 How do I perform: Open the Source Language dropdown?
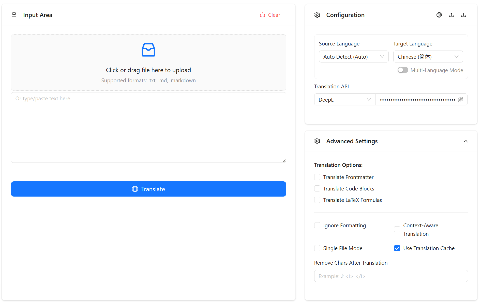[354, 57]
